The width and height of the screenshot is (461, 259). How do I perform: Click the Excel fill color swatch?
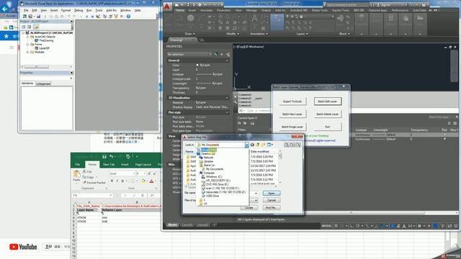coord(143,181)
